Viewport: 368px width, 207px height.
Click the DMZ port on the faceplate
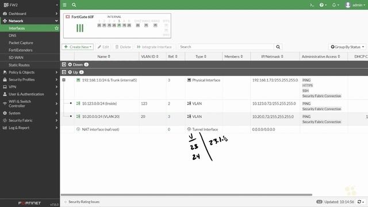(138, 25)
